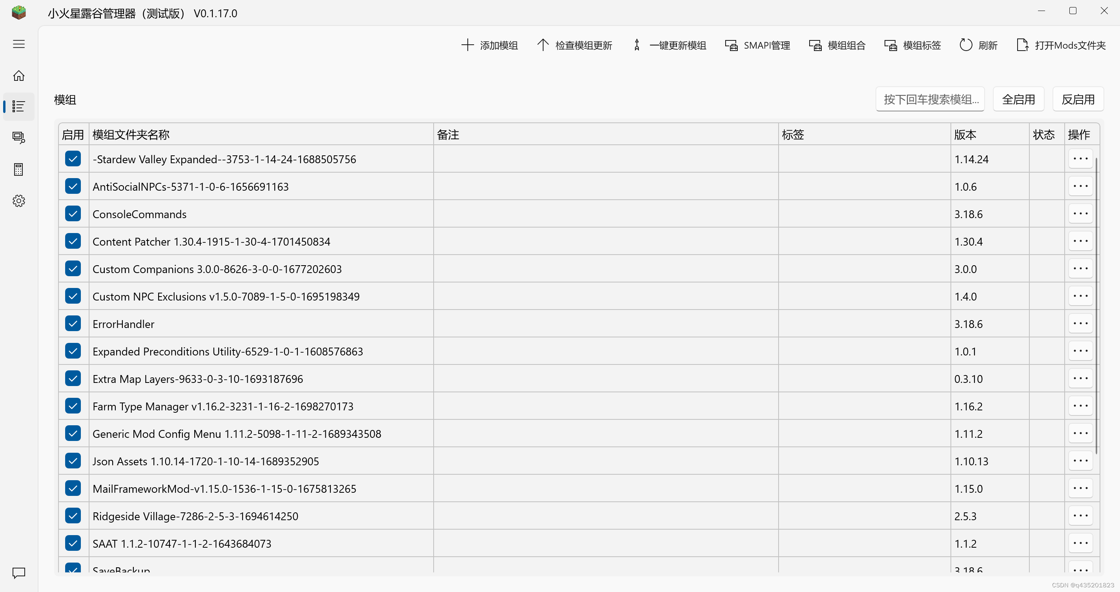Uncheck the Ridgeside Village mod
The height and width of the screenshot is (592, 1120).
tap(73, 516)
